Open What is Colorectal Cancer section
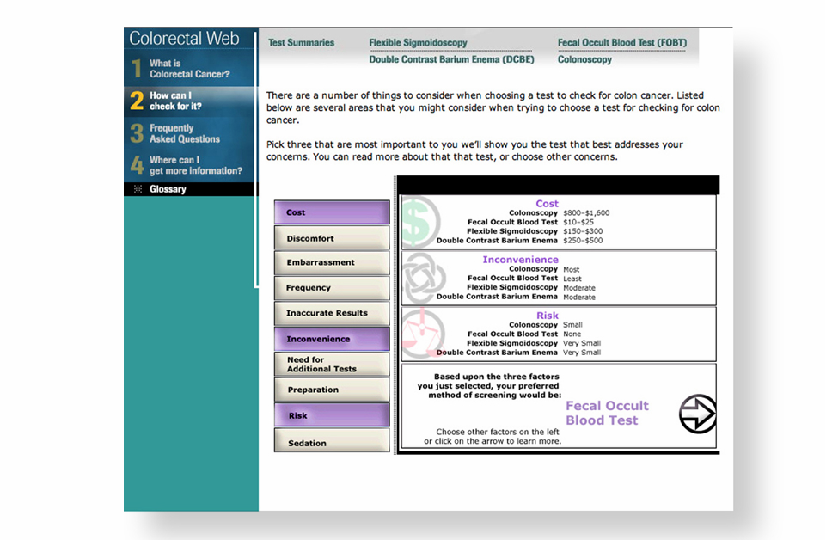This screenshot has height=540, width=826. click(x=189, y=69)
